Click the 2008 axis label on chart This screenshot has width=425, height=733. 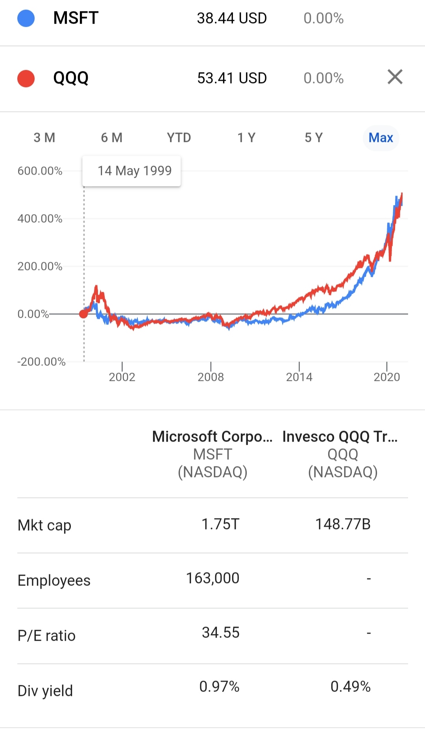tap(211, 377)
